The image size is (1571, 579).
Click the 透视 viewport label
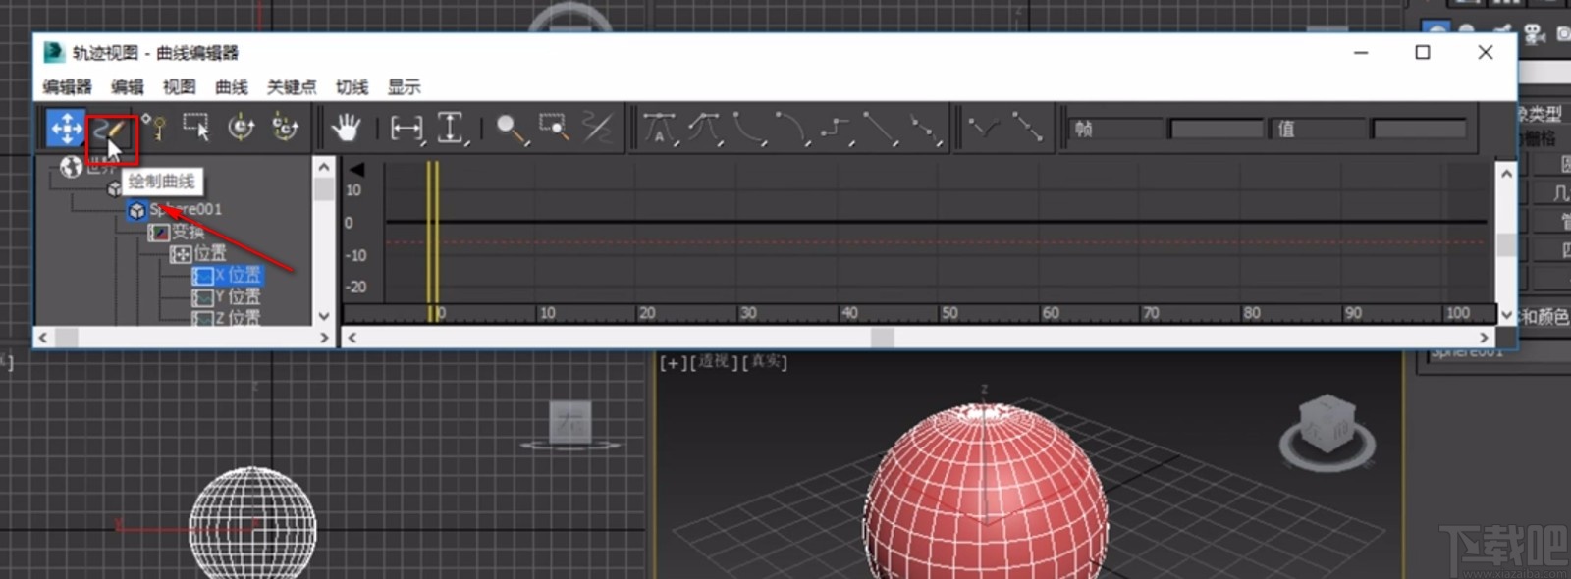[714, 362]
